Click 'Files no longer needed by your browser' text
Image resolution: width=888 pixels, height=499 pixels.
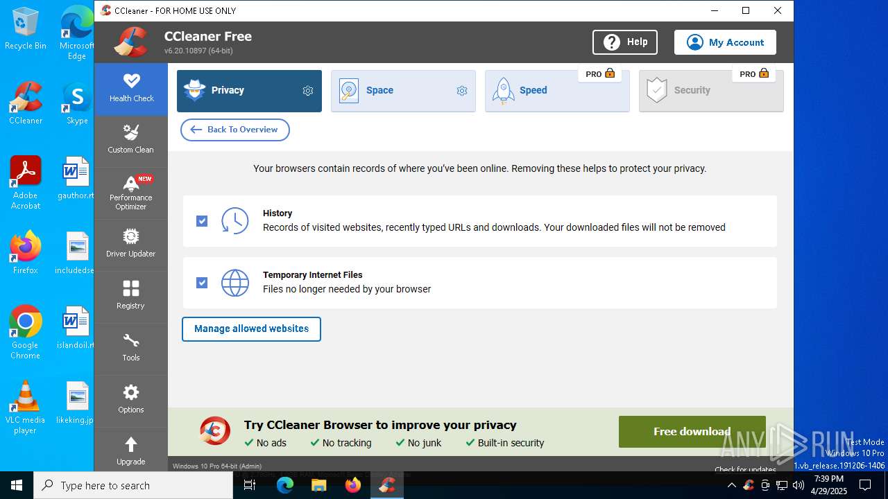pos(347,289)
